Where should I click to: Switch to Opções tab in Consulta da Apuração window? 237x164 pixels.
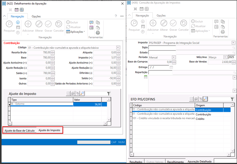161,15
